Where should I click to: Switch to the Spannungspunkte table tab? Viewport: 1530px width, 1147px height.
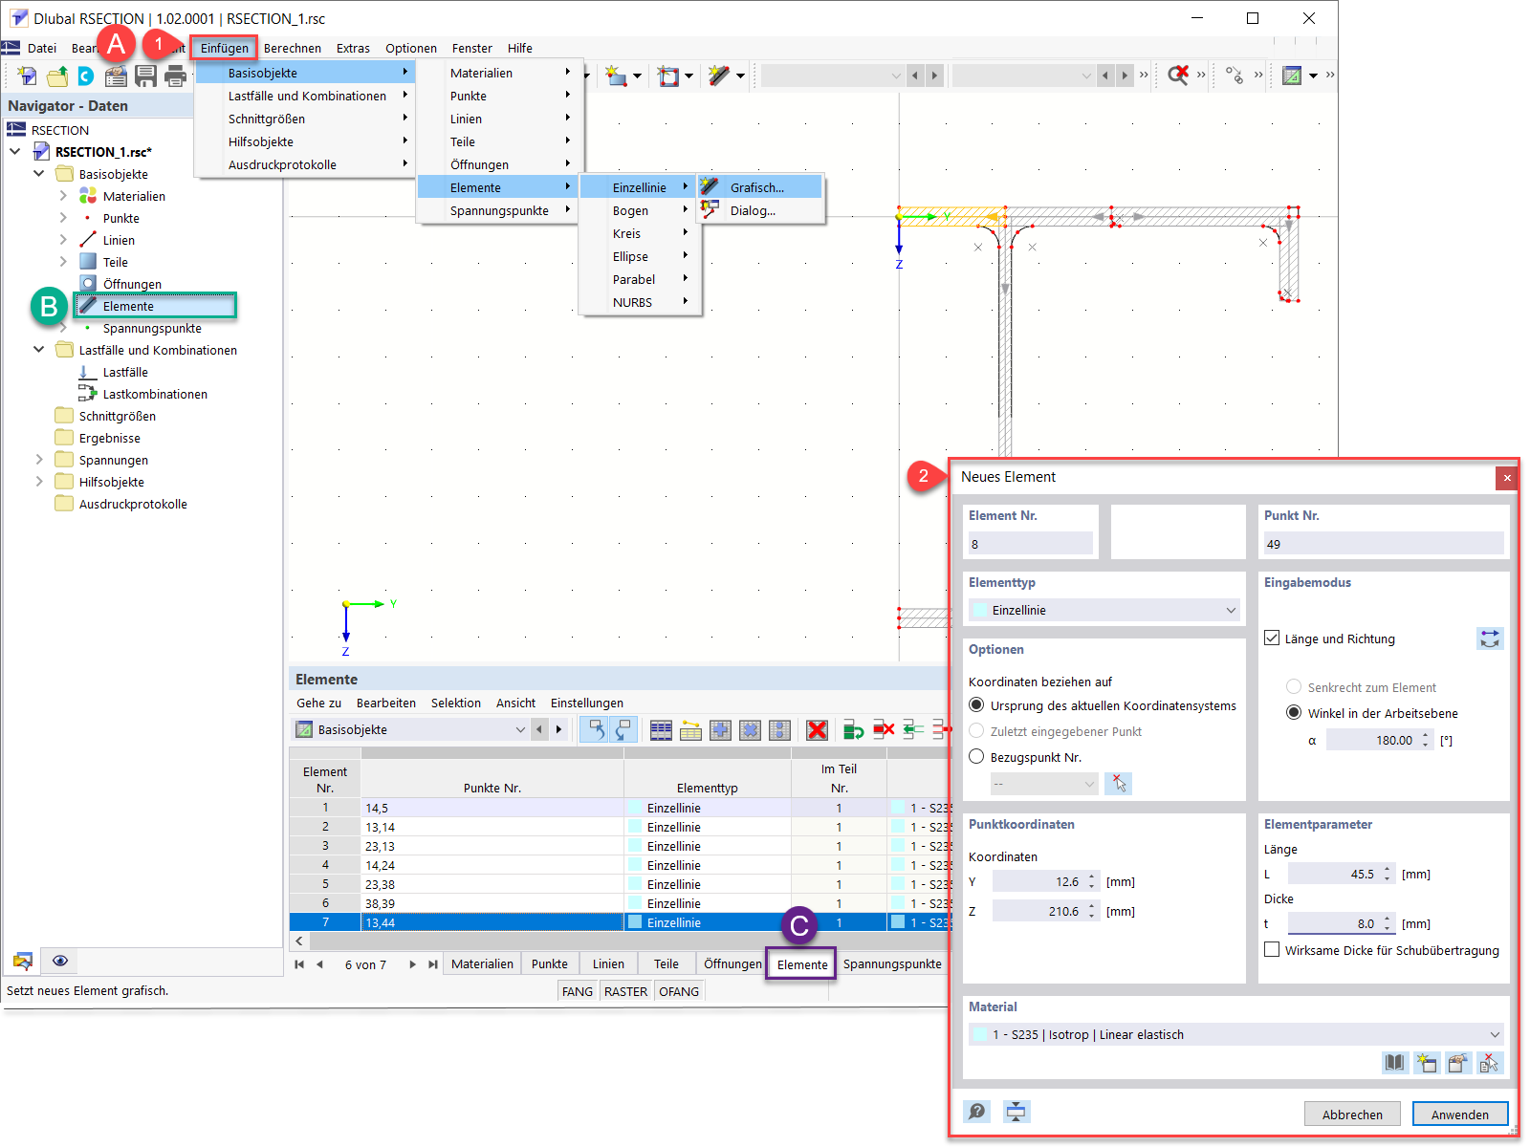[892, 963]
